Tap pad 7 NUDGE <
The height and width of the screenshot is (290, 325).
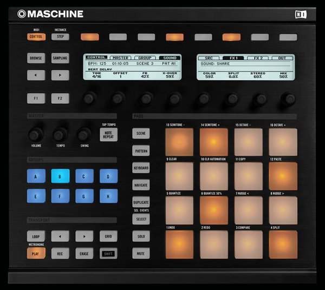click(x=249, y=210)
